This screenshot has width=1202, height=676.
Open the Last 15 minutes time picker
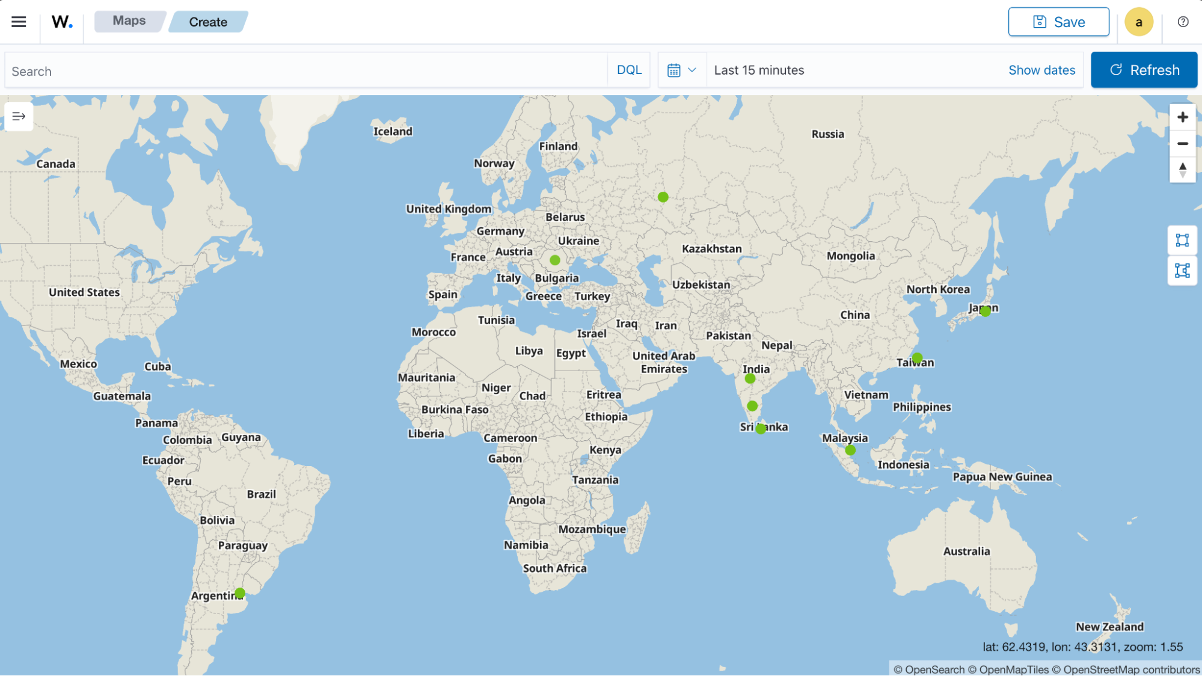click(758, 70)
